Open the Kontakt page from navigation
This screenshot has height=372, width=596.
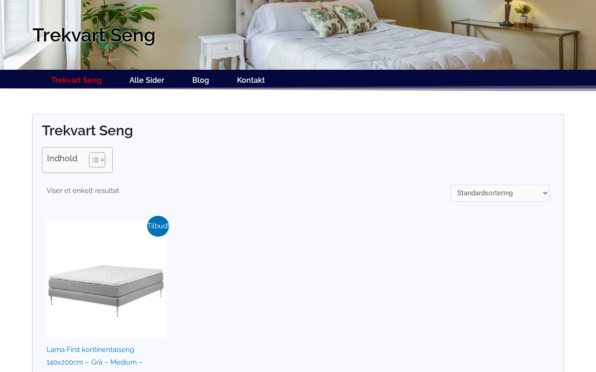pos(251,80)
